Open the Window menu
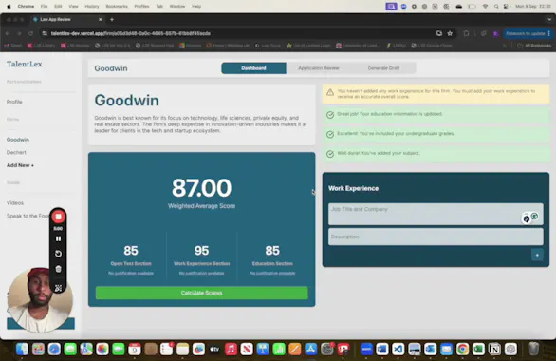 tap(177, 6)
